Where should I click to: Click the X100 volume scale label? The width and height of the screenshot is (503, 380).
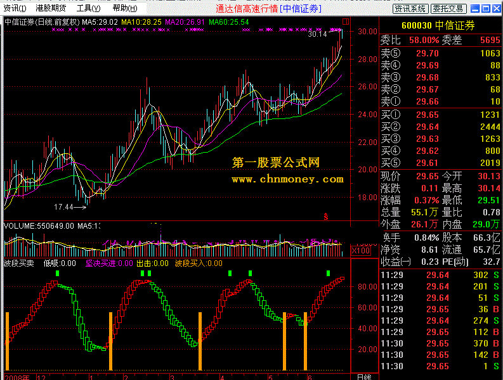click(361, 251)
